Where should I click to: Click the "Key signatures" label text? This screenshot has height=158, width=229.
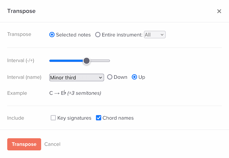click(74, 118)
